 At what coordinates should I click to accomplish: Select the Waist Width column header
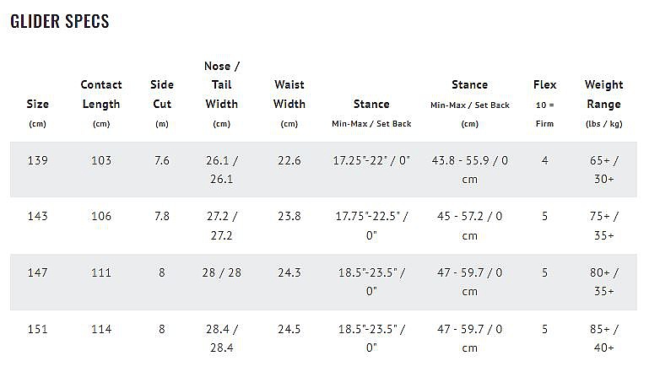coord(289,94)
